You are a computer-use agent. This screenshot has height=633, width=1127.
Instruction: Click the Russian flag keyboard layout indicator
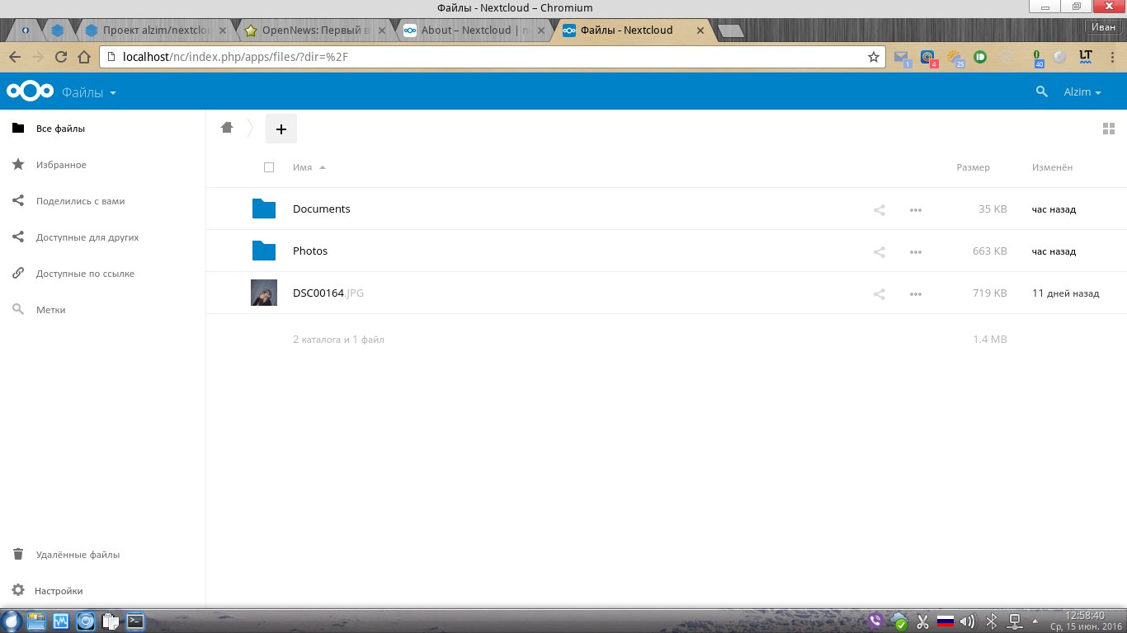click(945, 621)
